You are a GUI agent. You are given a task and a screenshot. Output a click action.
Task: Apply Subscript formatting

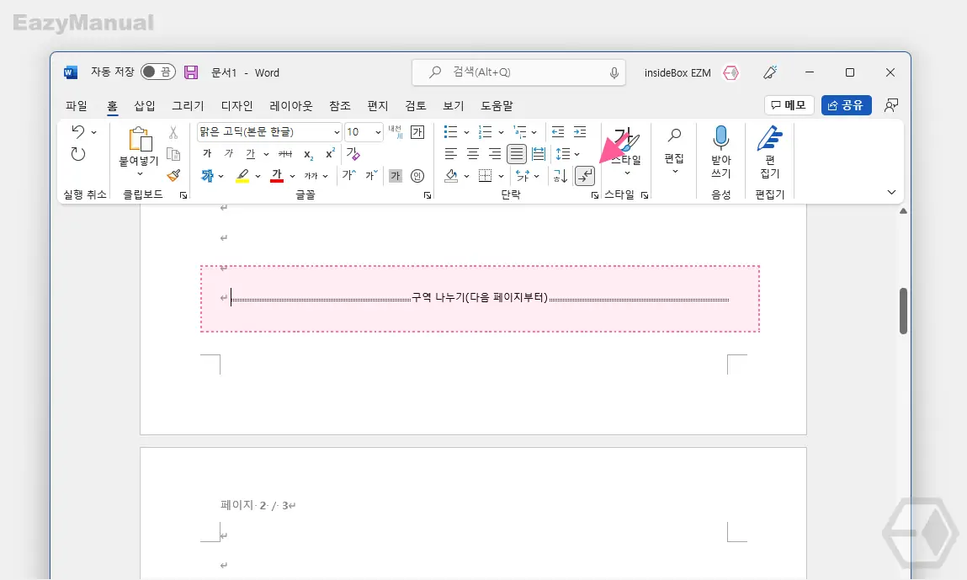308,154
